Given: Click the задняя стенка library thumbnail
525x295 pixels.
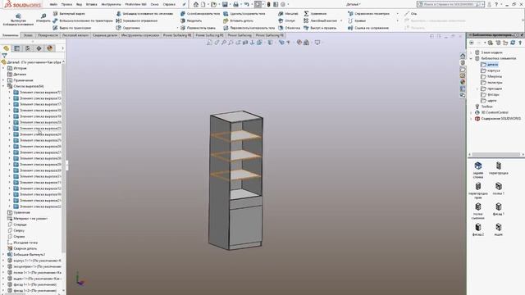Looking at the screenshot, I should tap(478, 170).
